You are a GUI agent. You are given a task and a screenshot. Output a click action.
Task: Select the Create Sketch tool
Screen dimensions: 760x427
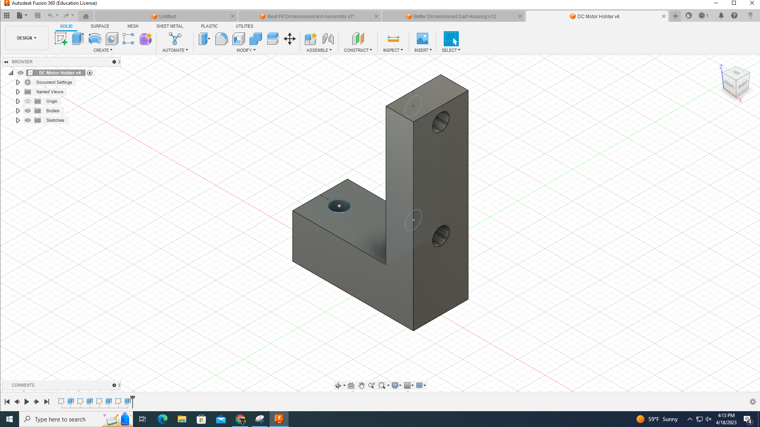[61, 39]
